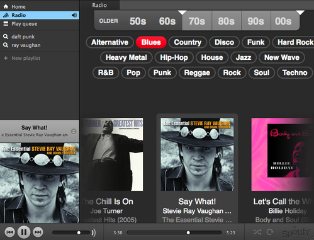Toggle the Funk genre
The image size is (314, 240).
click(255, 42)
